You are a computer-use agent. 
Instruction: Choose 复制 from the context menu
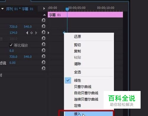[89, 51]
